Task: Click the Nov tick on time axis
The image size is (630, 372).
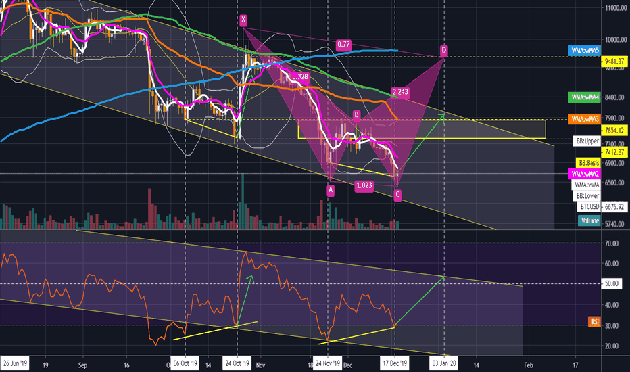Action: tap(260, 365)
